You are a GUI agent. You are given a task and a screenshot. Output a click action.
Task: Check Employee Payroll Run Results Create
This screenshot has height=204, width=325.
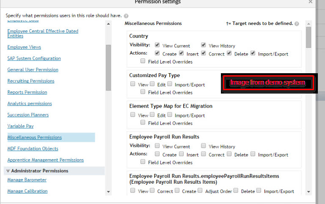[157, 154]
